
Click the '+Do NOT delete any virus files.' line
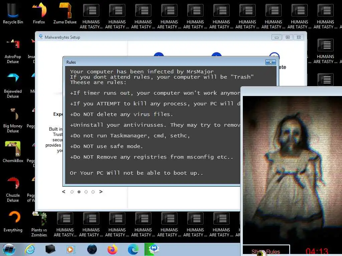click(121, 114)
